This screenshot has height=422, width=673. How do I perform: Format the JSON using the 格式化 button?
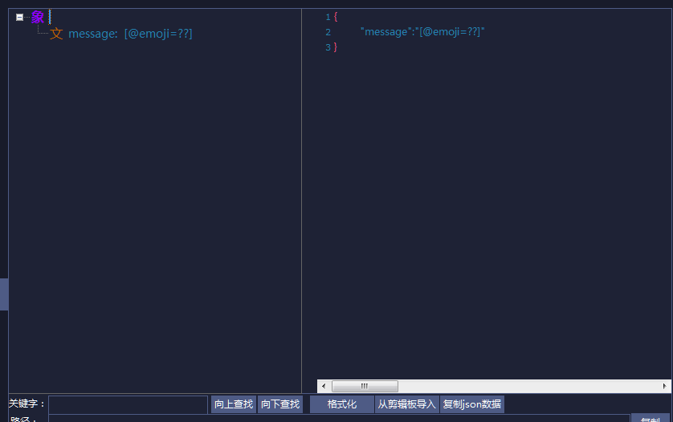(341, 404)
